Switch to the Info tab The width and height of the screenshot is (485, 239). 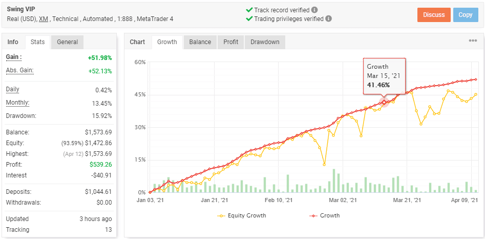point(13,42)
